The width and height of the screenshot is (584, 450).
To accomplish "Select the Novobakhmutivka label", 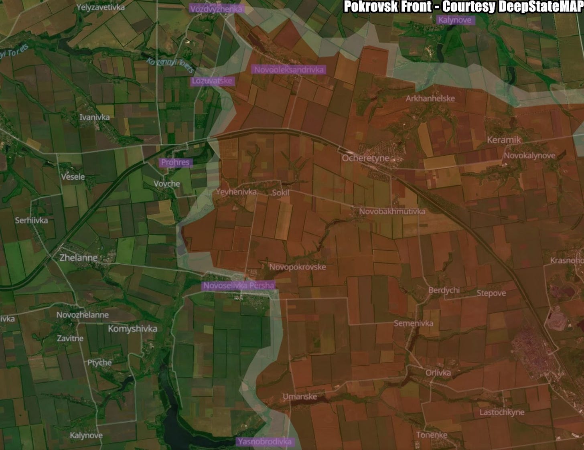I will point(392,211).
